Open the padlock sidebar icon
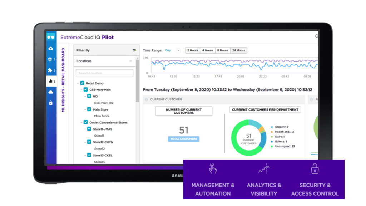Image resolution: width=366 pixels, height=206 pixels. tap(51, 103)
